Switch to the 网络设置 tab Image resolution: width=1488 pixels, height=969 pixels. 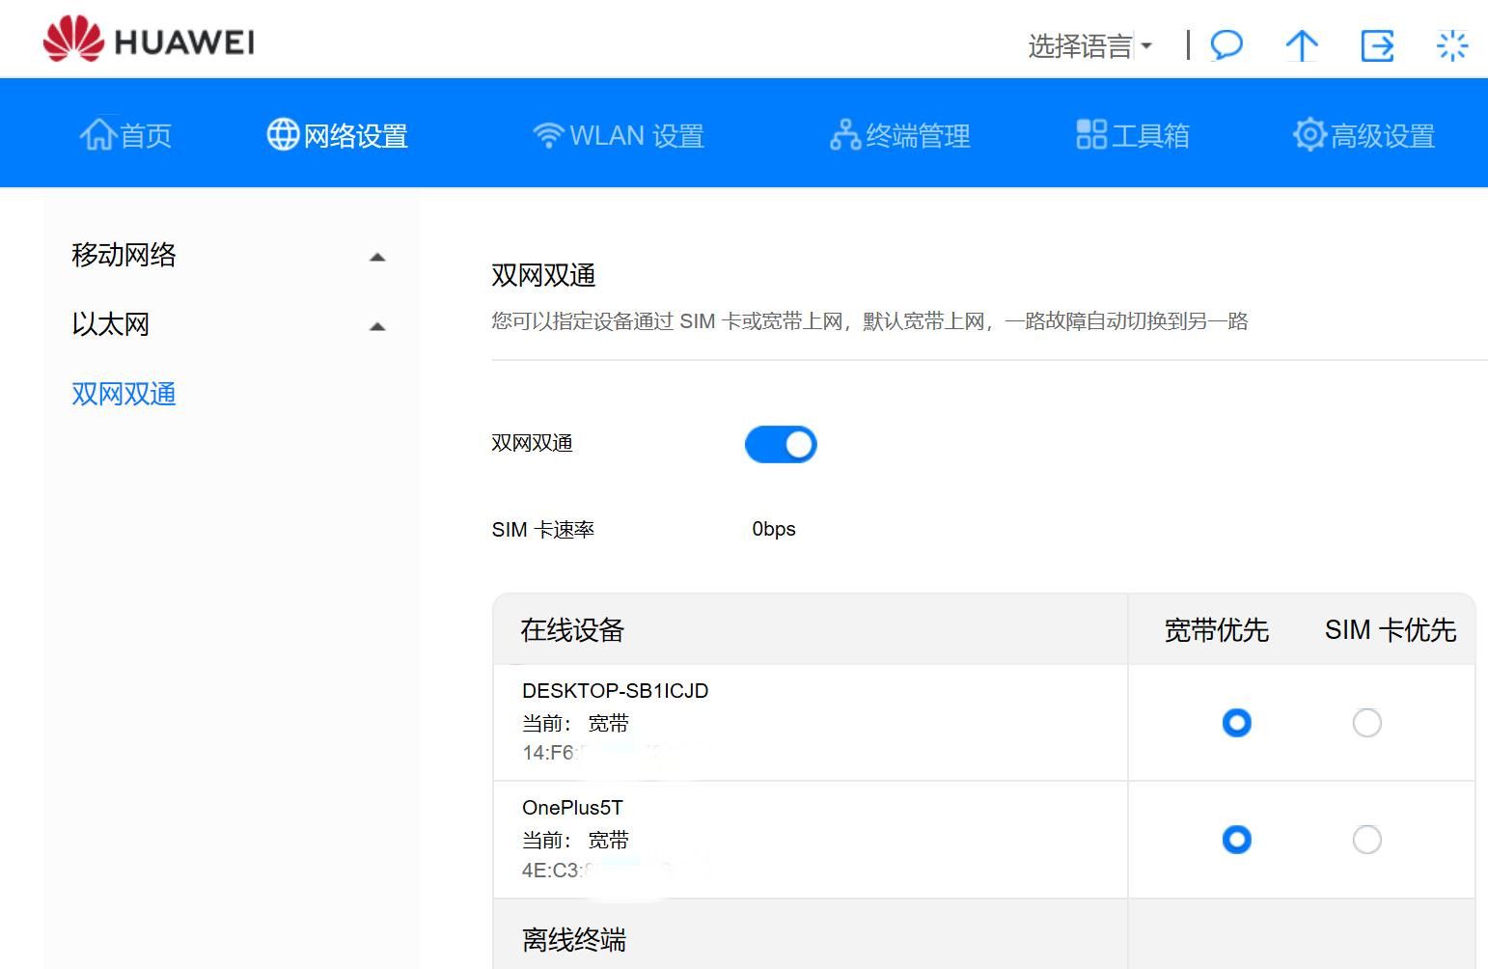pyautogui.click(x=338, y=135)
